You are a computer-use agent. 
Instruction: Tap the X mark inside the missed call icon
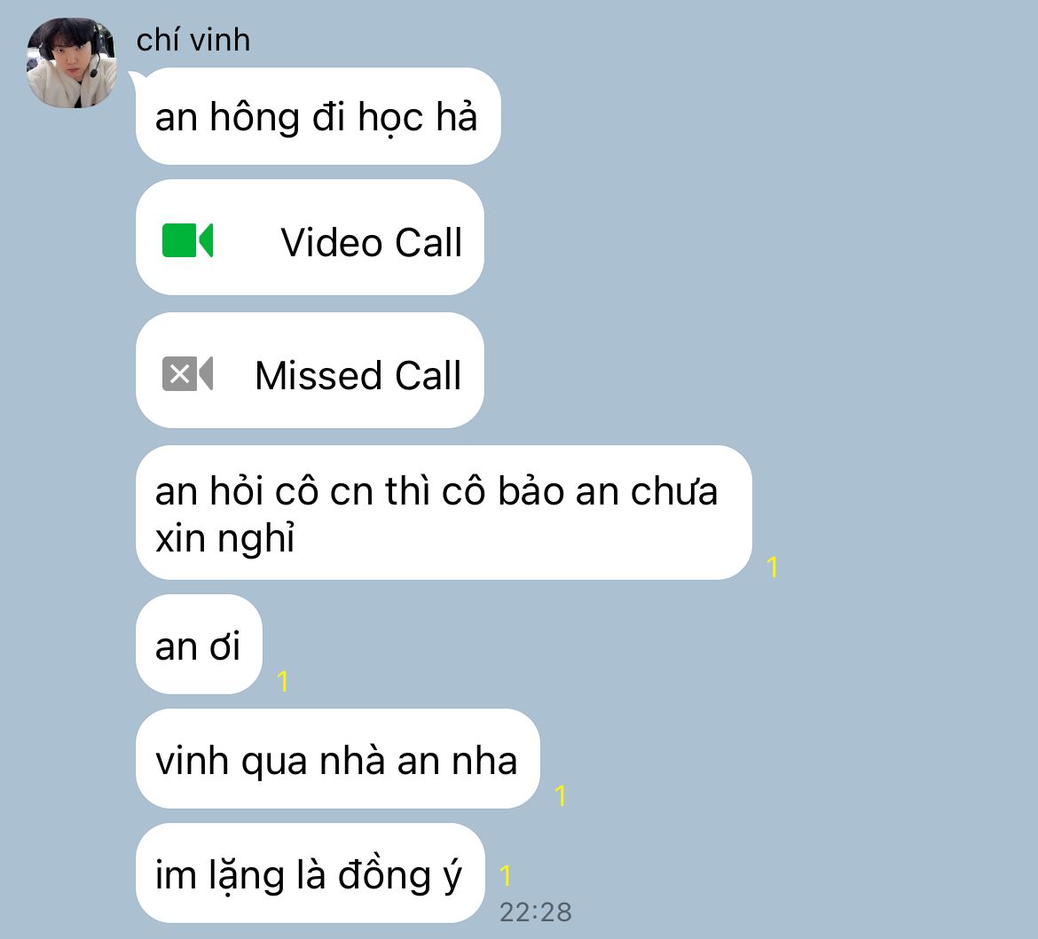pyautogui.click(x=179, y=374)
